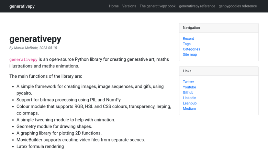Open the Versions menu item

(x=129, y=6)
